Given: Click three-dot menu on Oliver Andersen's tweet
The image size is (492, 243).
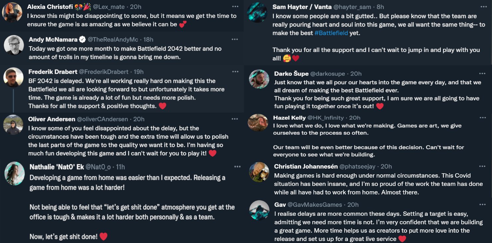Looking at the screenshot, I should 235,119.
